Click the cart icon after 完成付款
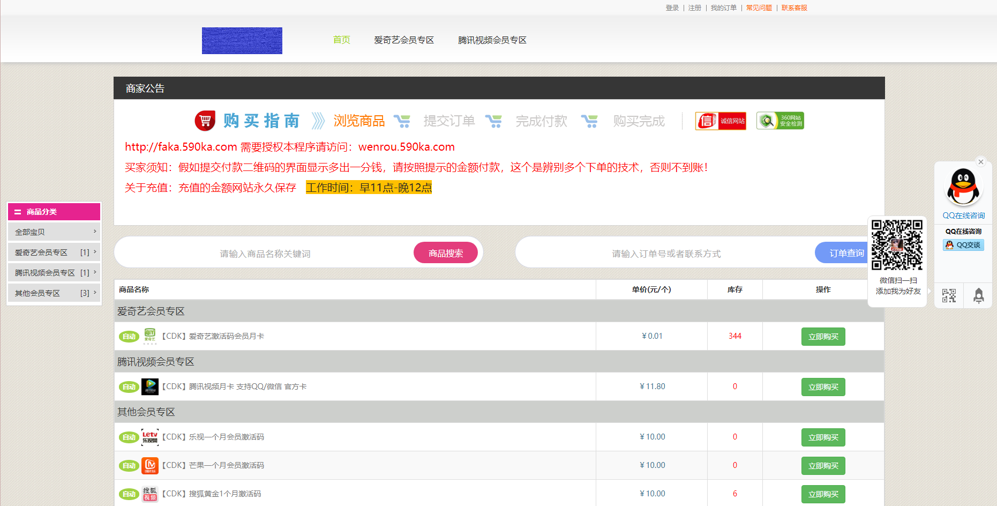This screenshot has height=506, width=997. click(589, 121)
